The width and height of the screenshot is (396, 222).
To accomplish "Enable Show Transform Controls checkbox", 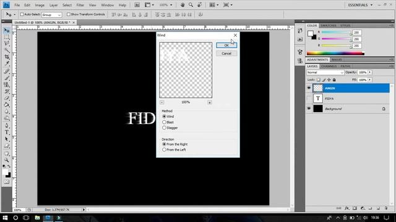I will pyautogui.click(x=69, y=14).
